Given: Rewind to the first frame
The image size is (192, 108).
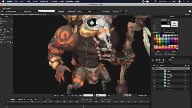Looking at the screenshot, I should pos(55,95).
